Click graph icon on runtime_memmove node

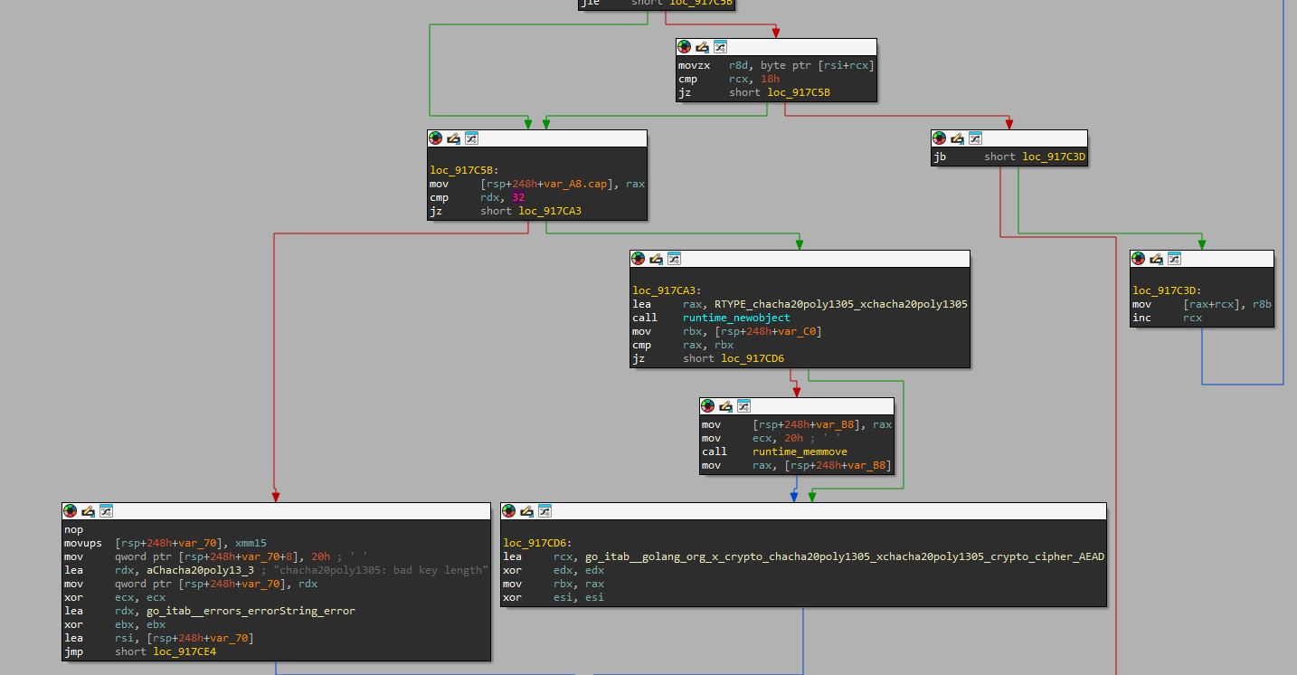tap(743, 406)
